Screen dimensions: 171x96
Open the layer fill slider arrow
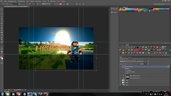click(148, 64)
